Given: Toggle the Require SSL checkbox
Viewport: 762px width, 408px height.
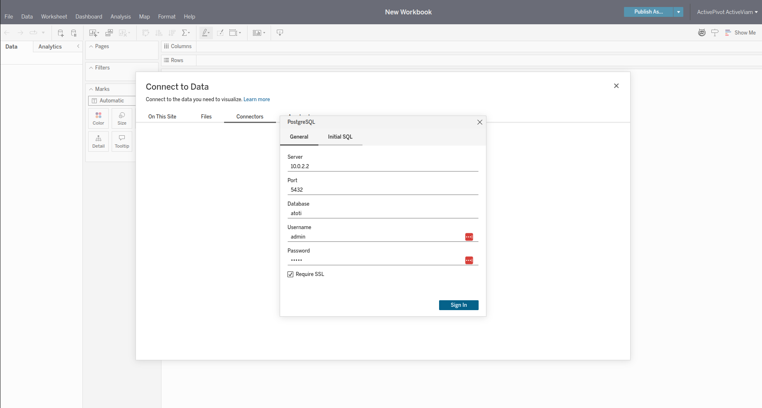Looking at the screenshot, I should [290, 274].
